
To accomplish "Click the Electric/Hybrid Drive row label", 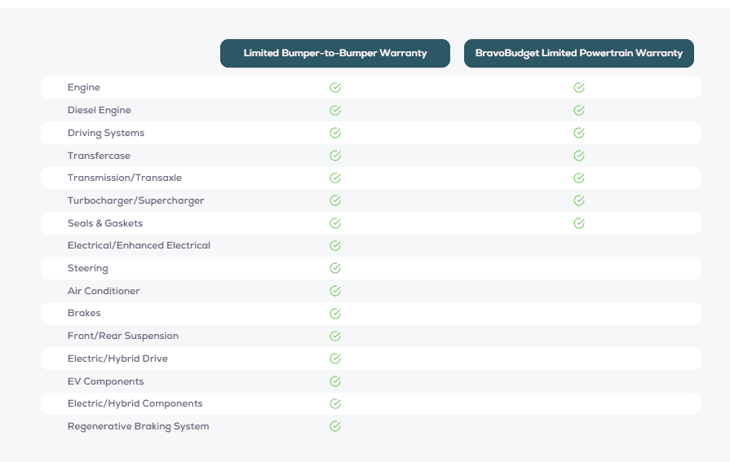I will point(117,359).
